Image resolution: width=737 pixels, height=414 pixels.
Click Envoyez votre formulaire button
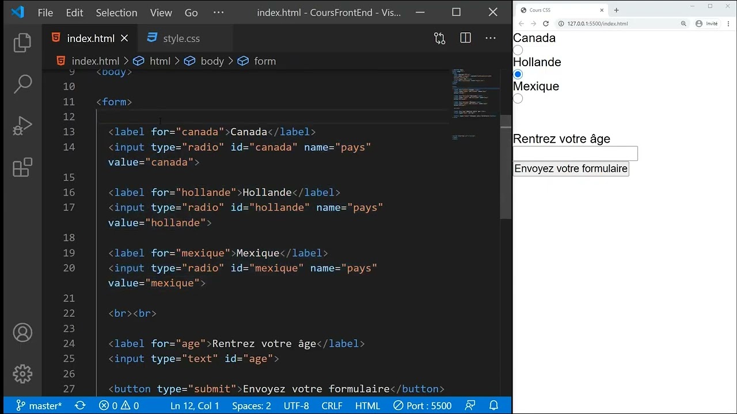point(571,168)
